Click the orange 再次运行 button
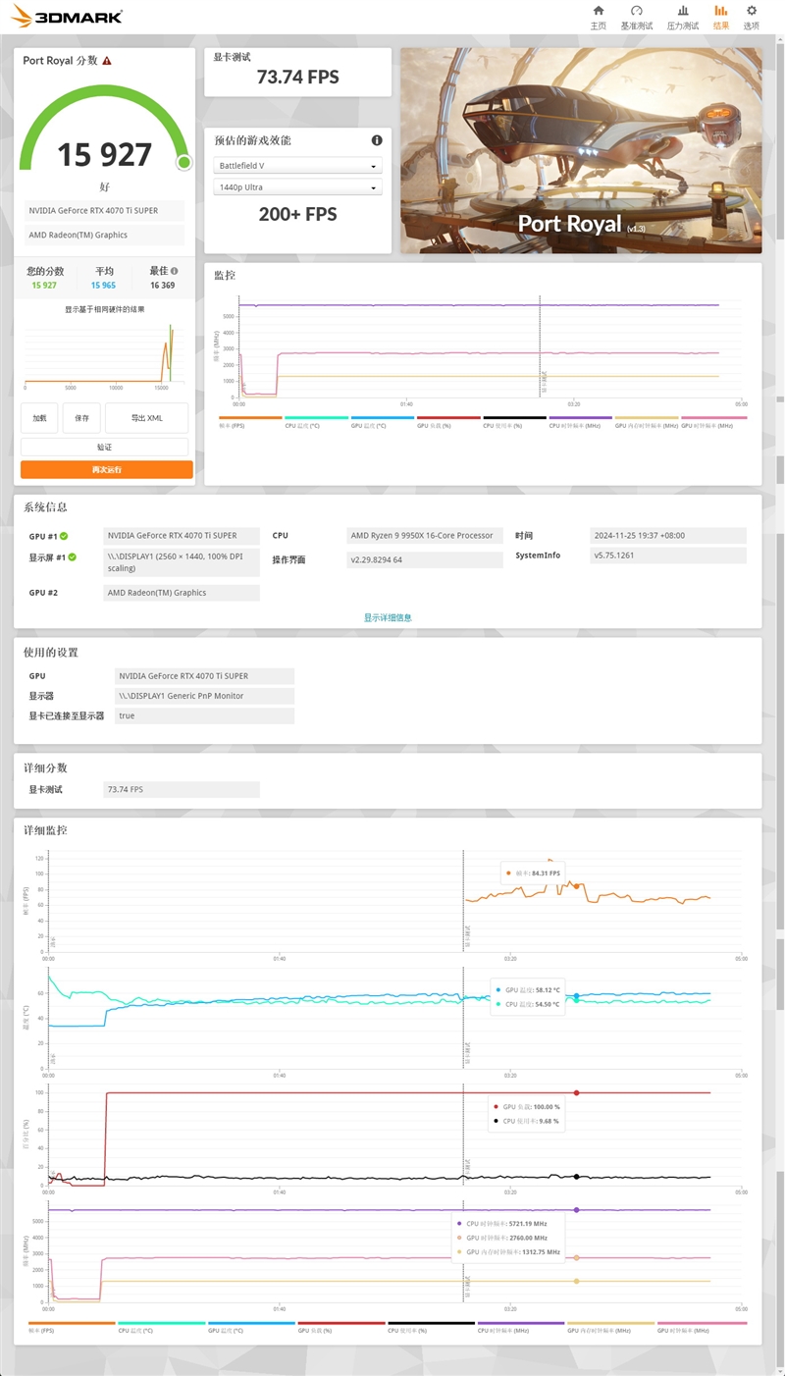This screenshot has height=1376, width=785. click(105, 469)
